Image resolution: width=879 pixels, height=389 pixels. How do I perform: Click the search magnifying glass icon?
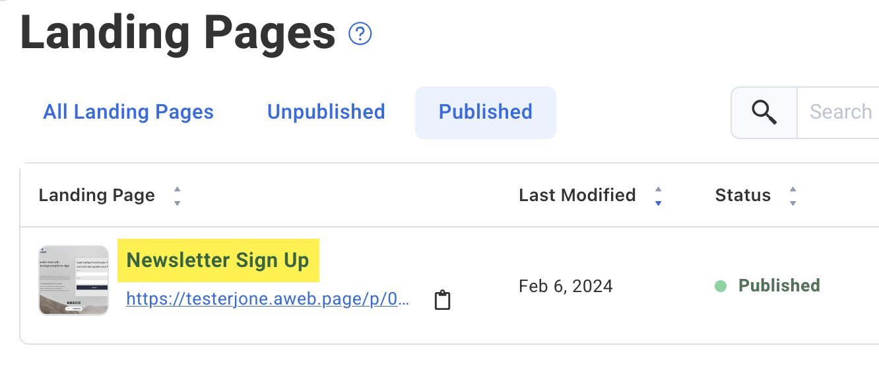pos(764,112)
